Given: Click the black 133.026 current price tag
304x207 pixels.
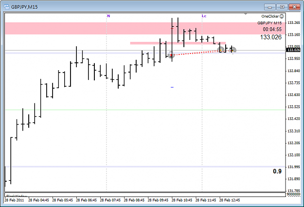Looking at the screenshot, I should coord(293,50).
